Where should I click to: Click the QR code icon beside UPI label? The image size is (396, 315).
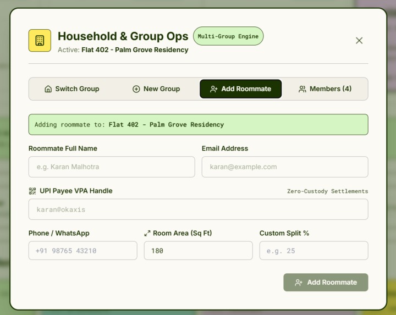32,191
